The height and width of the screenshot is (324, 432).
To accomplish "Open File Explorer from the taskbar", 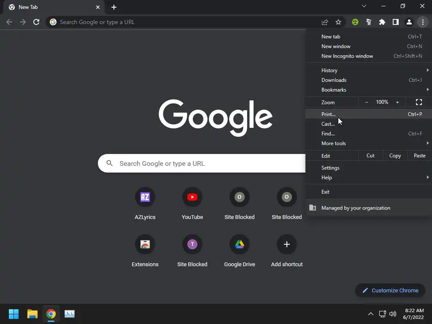I will [32, 314].
